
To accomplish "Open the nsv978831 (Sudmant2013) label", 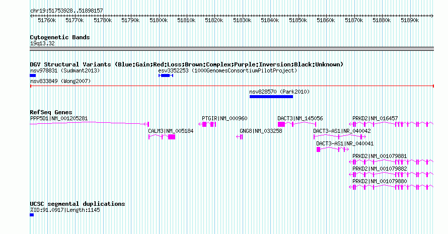I will click(65, 70).
